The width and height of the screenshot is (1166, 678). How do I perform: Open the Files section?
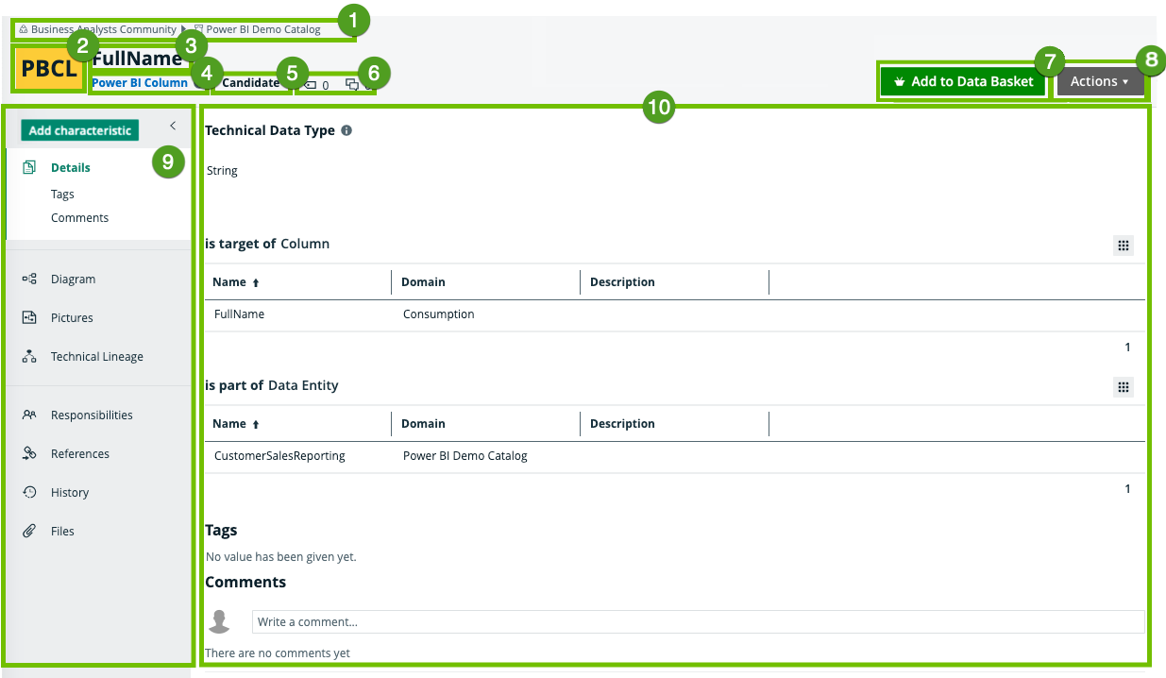(62, 532)
